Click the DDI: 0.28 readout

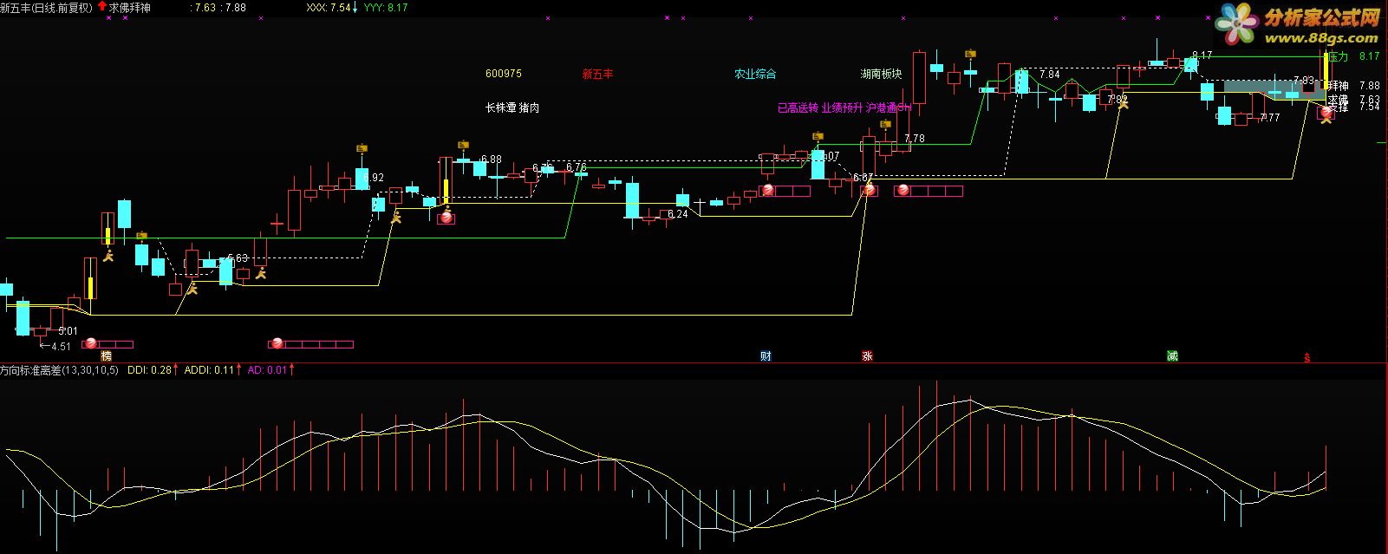(x=149, y=370)
